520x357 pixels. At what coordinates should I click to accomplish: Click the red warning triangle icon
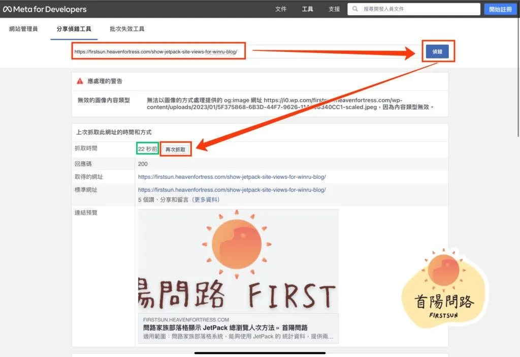tap(80, 81)
